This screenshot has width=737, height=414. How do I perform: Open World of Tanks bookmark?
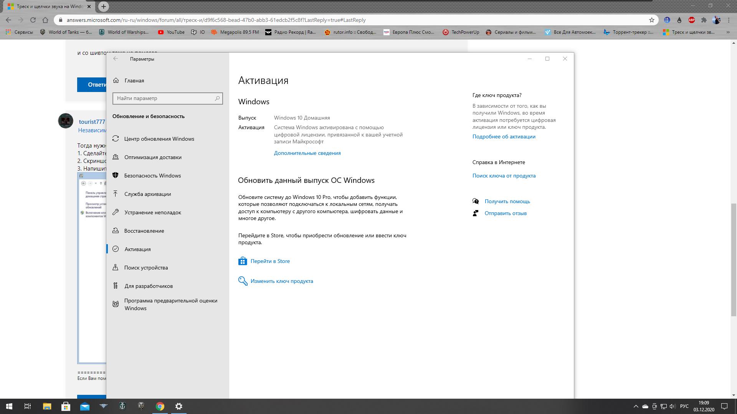[x=66, y=32]
